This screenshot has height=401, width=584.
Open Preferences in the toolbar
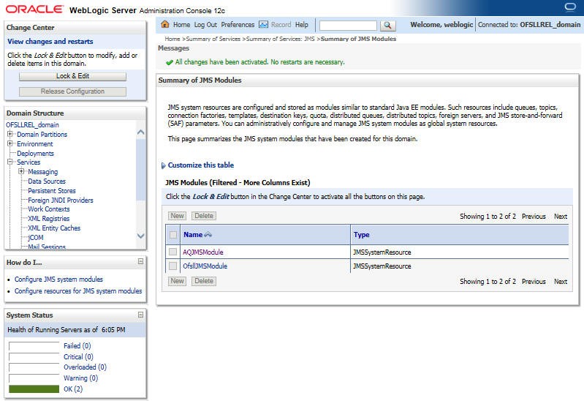[238, 25]
